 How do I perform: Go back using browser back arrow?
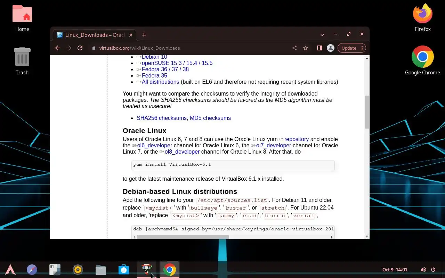pos(58,48)
